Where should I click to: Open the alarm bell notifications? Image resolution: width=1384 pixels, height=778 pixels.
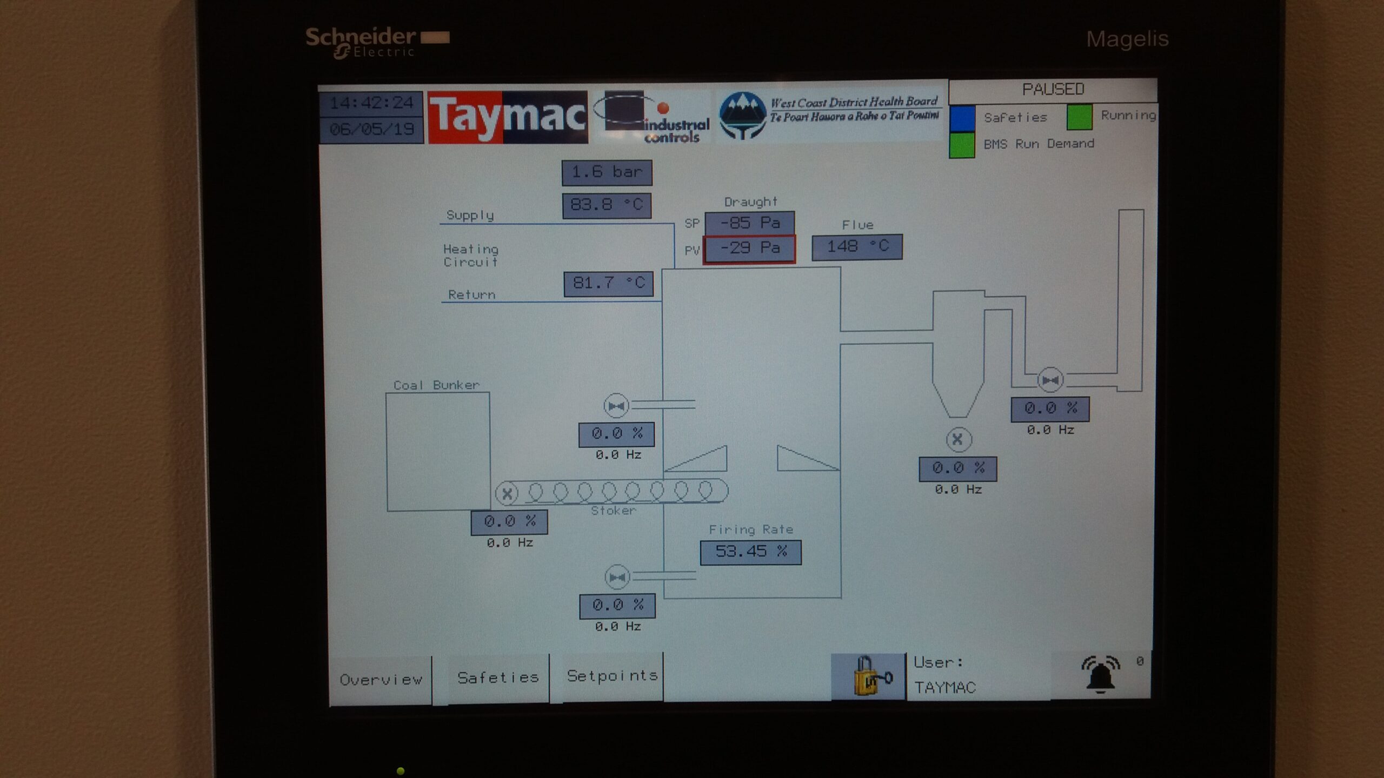click(1100, 674)
